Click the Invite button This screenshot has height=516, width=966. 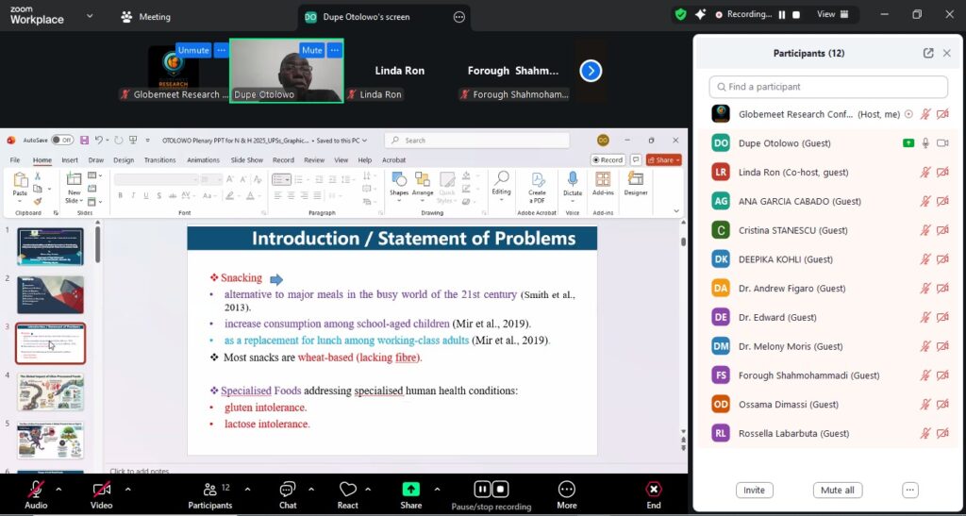click(x=754, y=491)
